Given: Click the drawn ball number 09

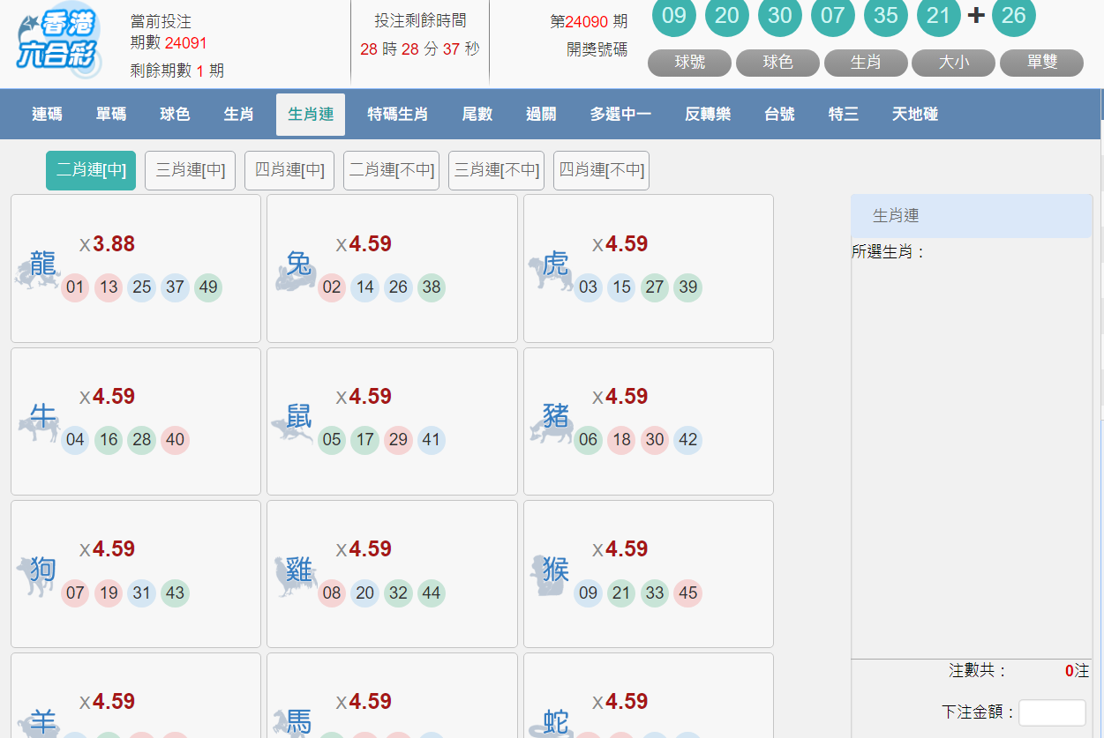Looking at the screenshot, I should (x=673, y=16).
